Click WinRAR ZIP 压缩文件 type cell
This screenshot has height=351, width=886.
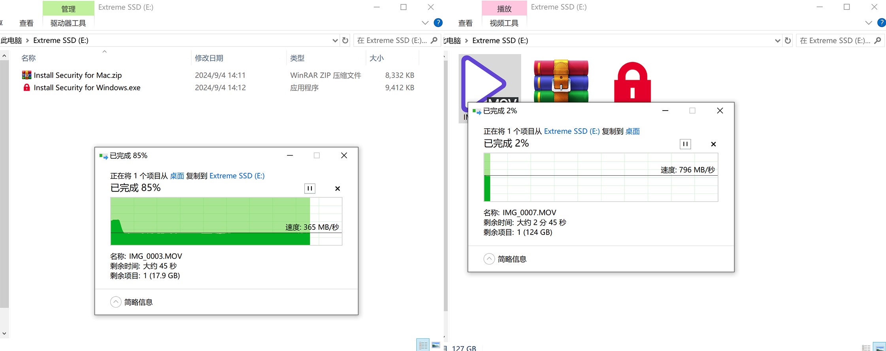(x=326, y=75)
